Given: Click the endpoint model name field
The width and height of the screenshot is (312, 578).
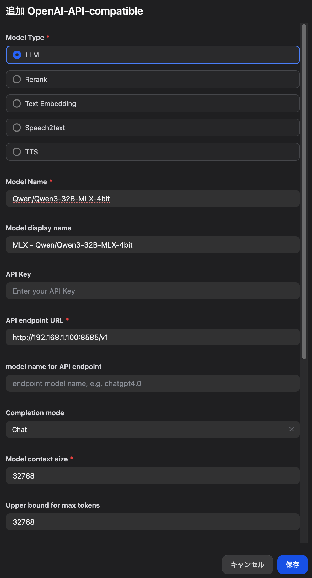Looking at the screenshot, I should click(x=153, y=383).
